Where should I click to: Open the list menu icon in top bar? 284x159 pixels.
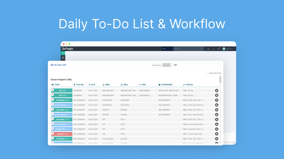(x=208, y=49)
